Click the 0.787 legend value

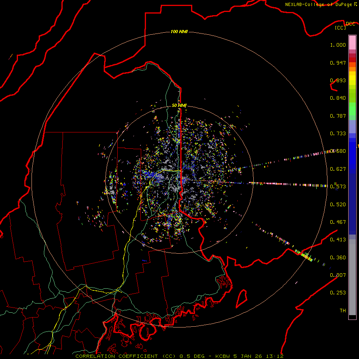click(338, 116)
